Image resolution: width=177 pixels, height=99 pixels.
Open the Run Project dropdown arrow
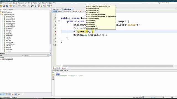[x=43, y=6]
